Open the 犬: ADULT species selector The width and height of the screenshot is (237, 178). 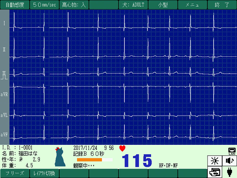click(133, 5)
